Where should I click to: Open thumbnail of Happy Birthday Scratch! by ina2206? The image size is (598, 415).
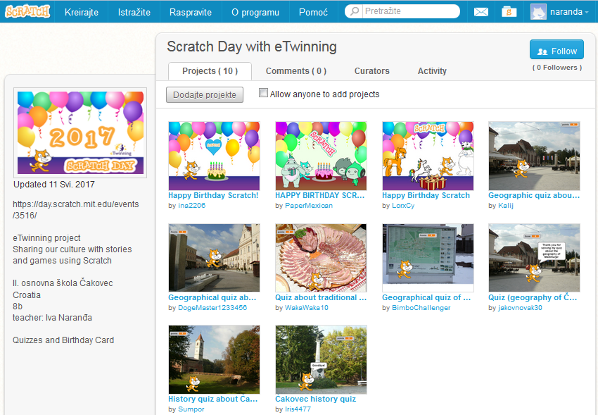214,156
